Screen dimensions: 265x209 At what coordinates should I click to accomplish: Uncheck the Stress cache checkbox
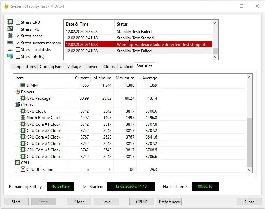tap(18, 36)
